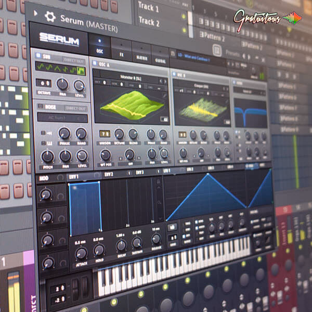Click the OSC A 3D wavetable display
Viewport: 312px width, 312px height.
click(x=132, y=105)
